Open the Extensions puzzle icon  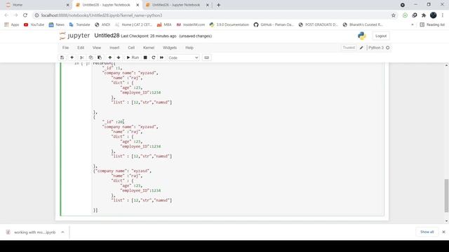[x=424, y=15]
